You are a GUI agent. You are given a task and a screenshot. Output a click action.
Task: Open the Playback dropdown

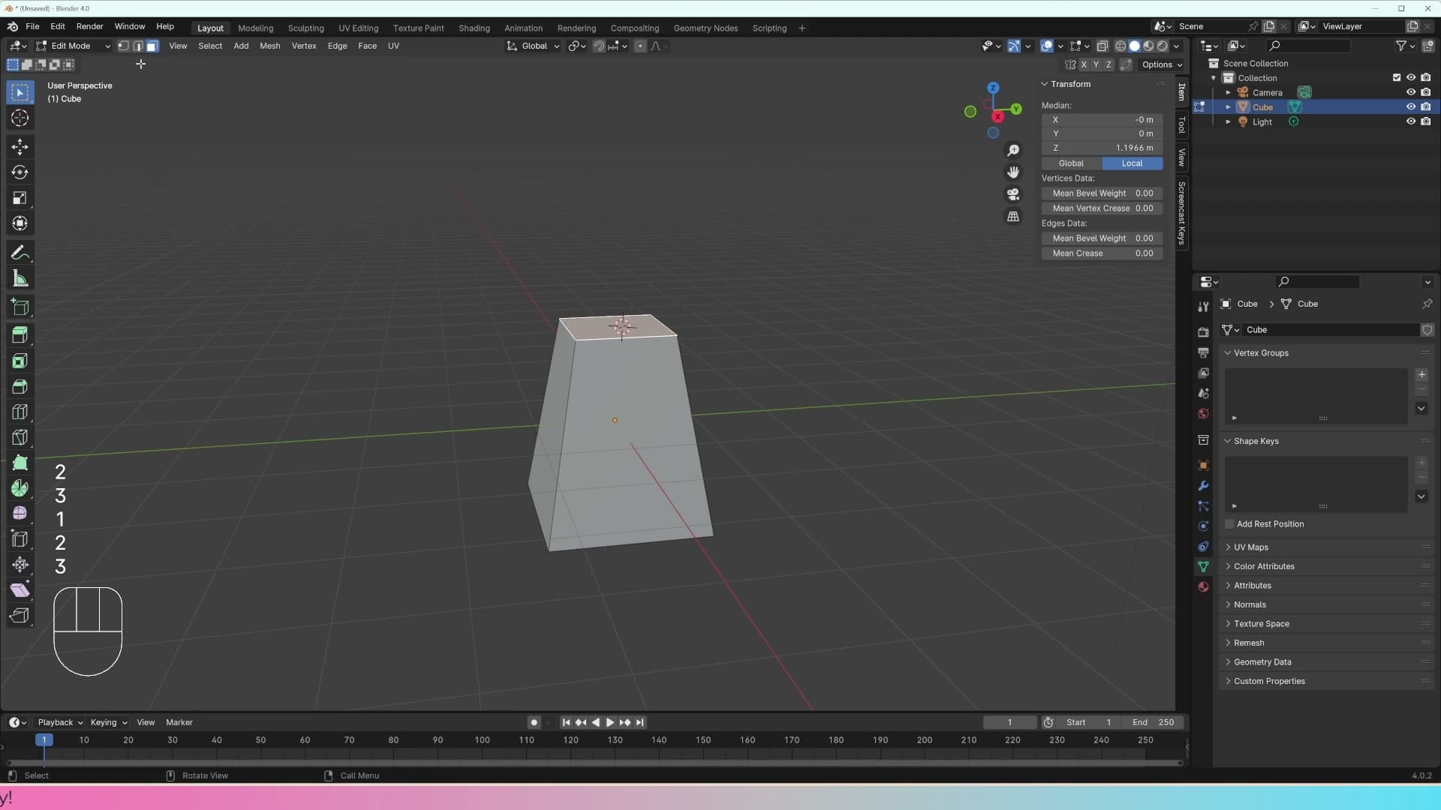(x=60, y=722)
